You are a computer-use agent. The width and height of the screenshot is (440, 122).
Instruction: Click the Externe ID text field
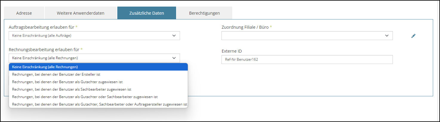point(307,59)
